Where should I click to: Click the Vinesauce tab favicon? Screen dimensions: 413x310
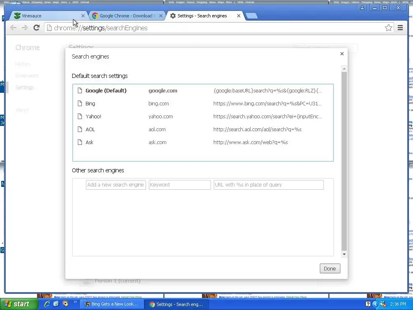coord(17,16)
